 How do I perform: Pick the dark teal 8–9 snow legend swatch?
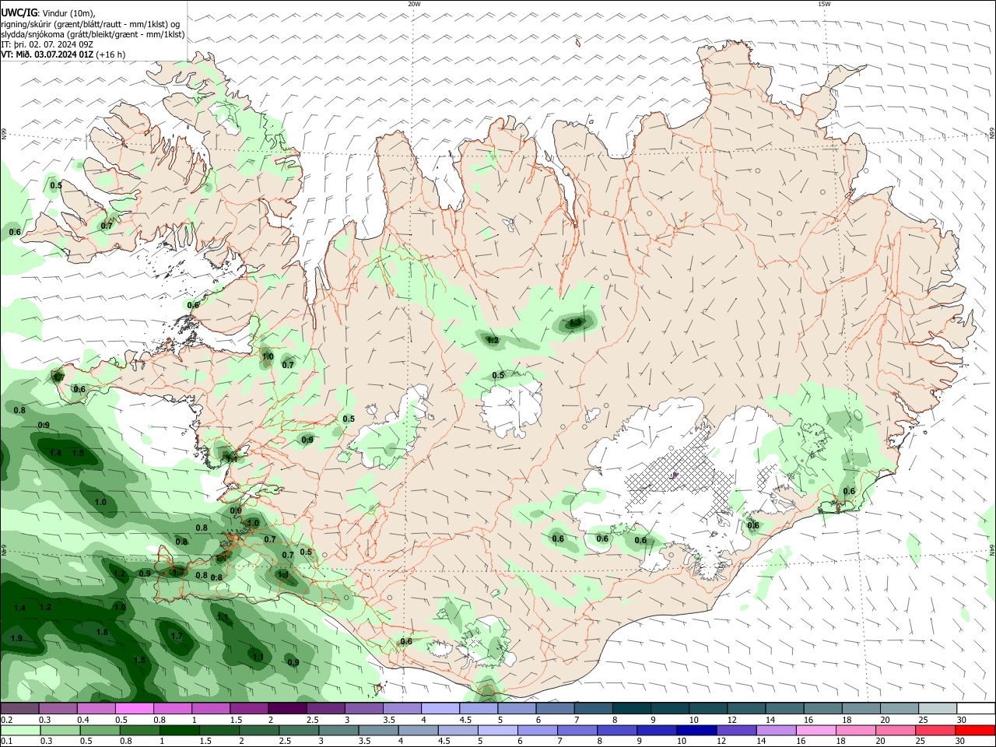pos(631,709)
